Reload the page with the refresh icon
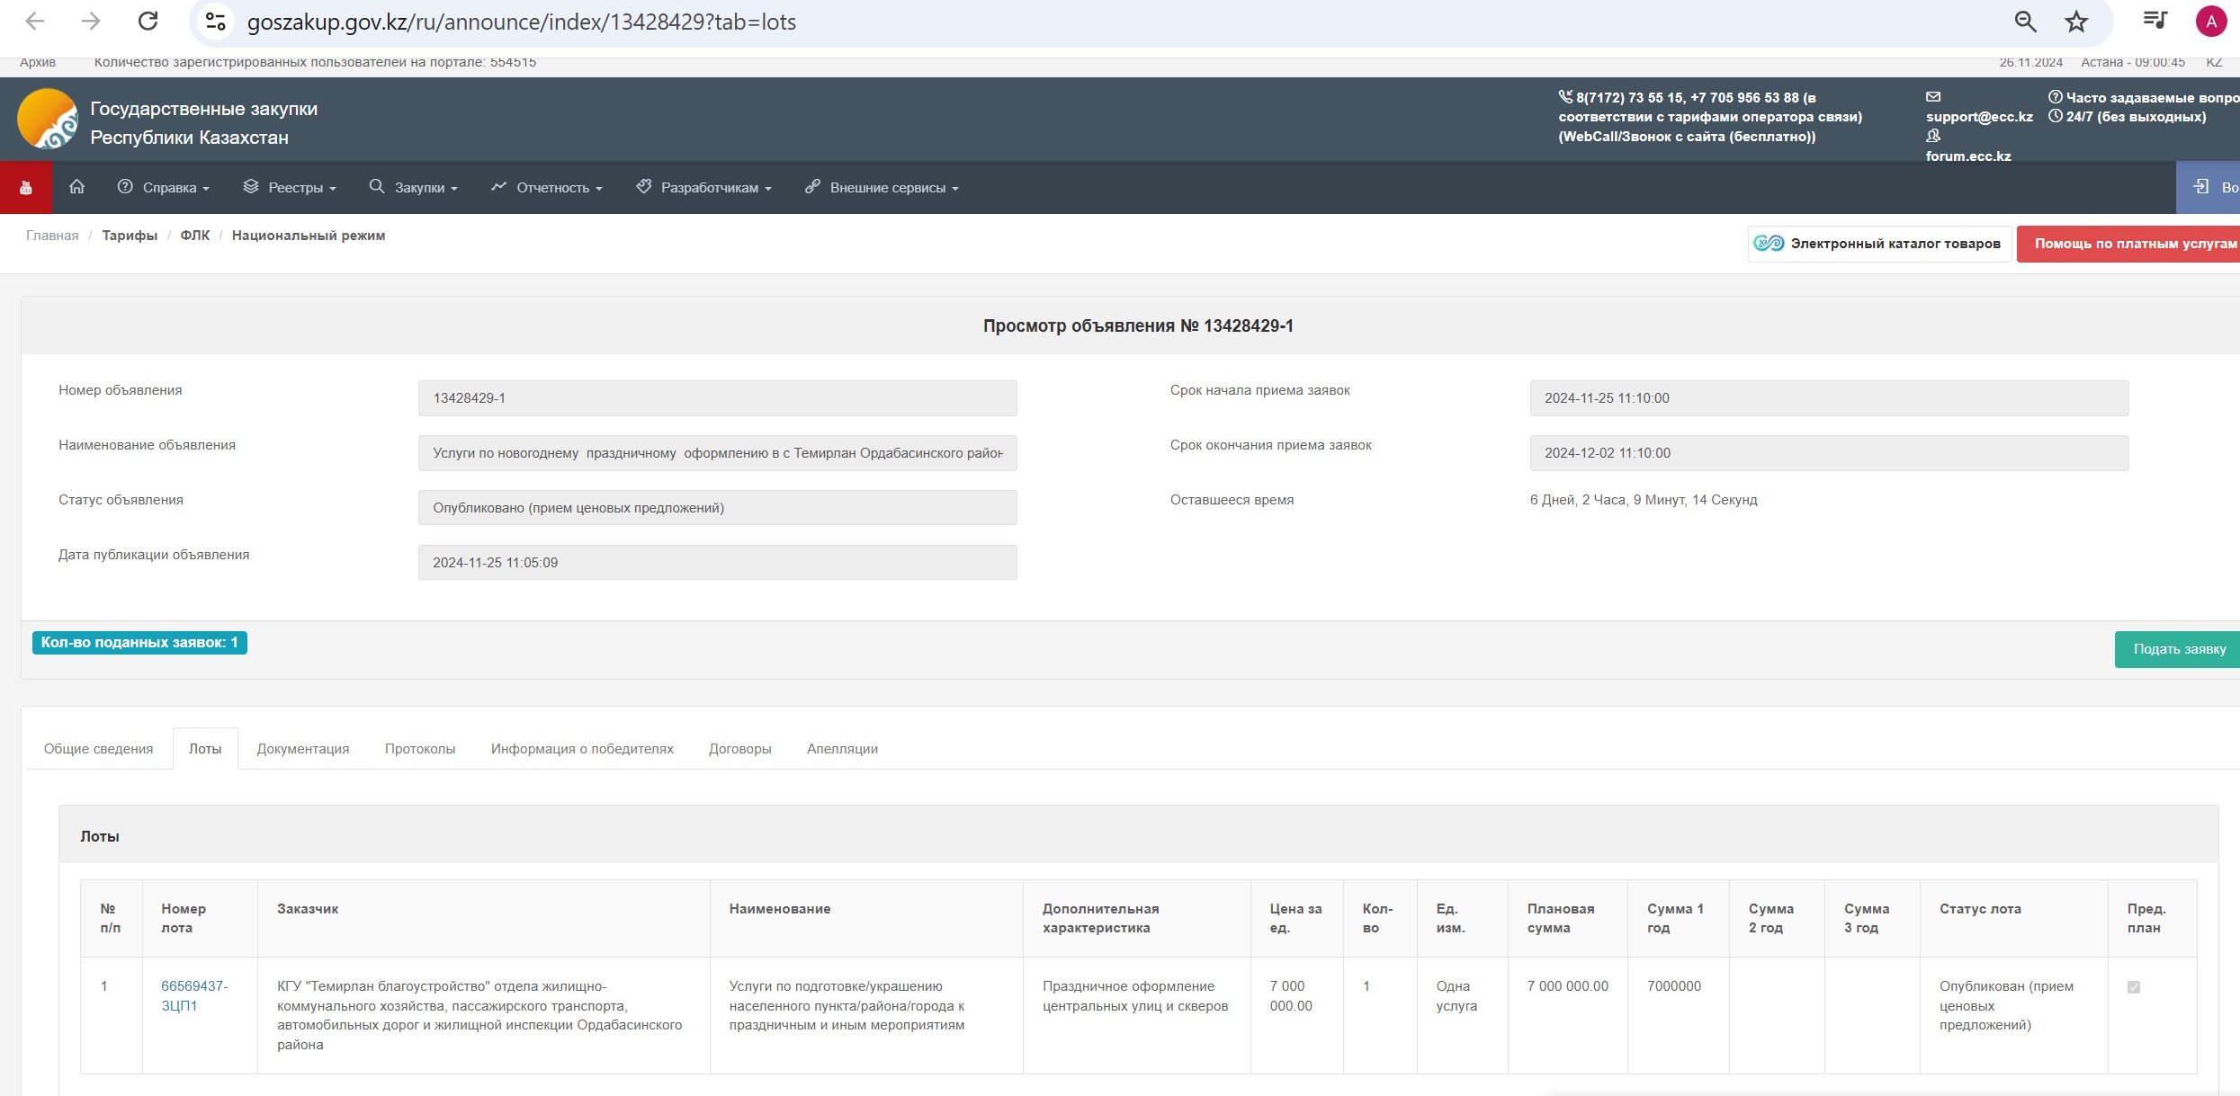Screen dimensions: 2240x1096 click(148, 22)
